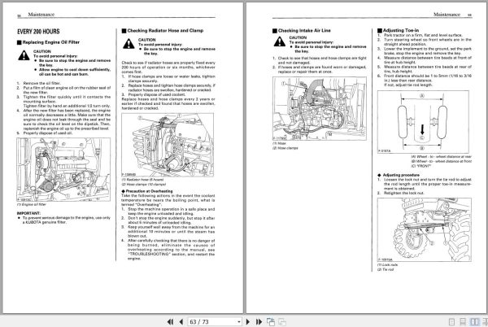Switch to continuous scrolling page layout
The height and width of the screenshot is (327, 488).
[x=463, y=321]
